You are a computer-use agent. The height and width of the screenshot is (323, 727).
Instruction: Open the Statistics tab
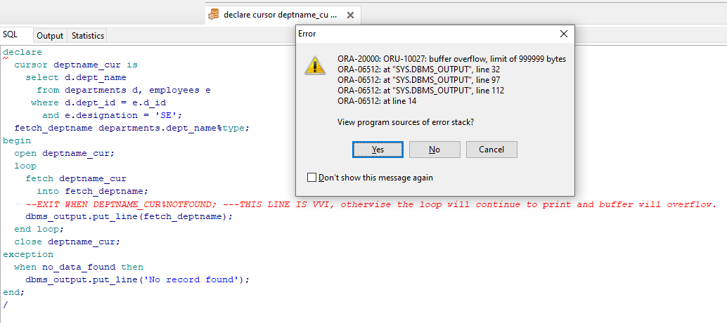88,35
